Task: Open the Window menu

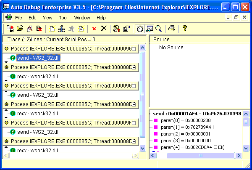Action: [x=82, y=18]
